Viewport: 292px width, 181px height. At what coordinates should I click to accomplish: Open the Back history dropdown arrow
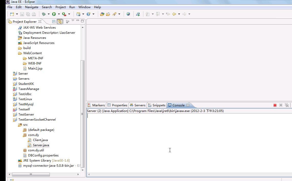179,14
